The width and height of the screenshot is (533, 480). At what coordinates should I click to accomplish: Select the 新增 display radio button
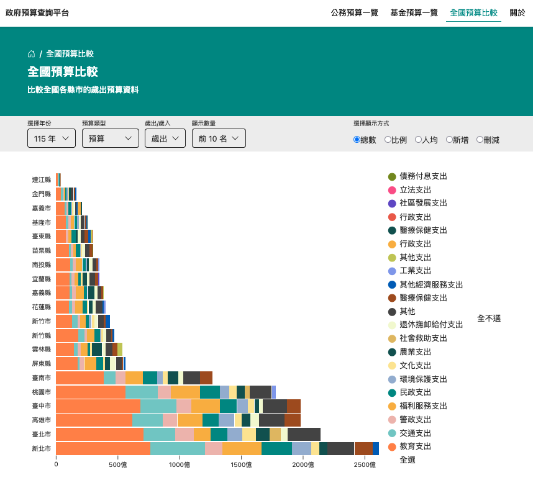point(449,140)
